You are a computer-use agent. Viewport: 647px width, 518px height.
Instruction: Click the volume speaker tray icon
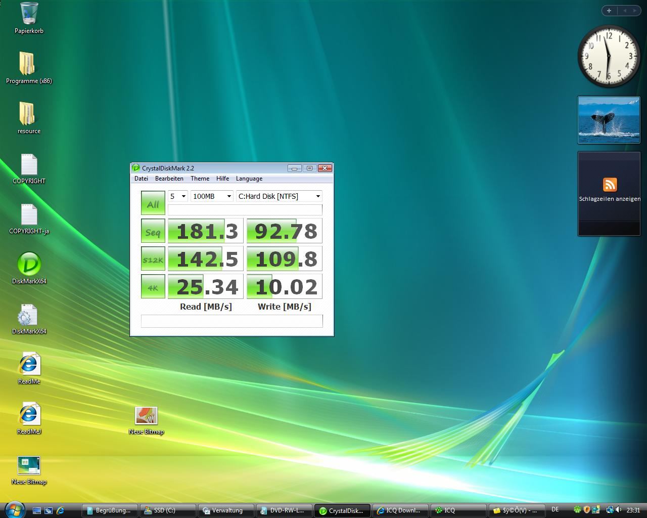click(619, 510)
